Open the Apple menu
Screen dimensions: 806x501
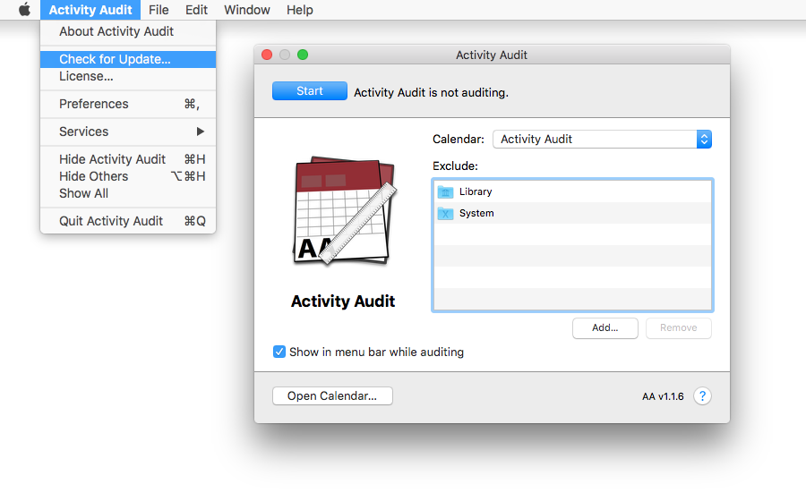point(24,10)
